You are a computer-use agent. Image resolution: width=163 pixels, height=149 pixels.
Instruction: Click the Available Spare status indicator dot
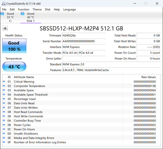[x=4, y=90]
